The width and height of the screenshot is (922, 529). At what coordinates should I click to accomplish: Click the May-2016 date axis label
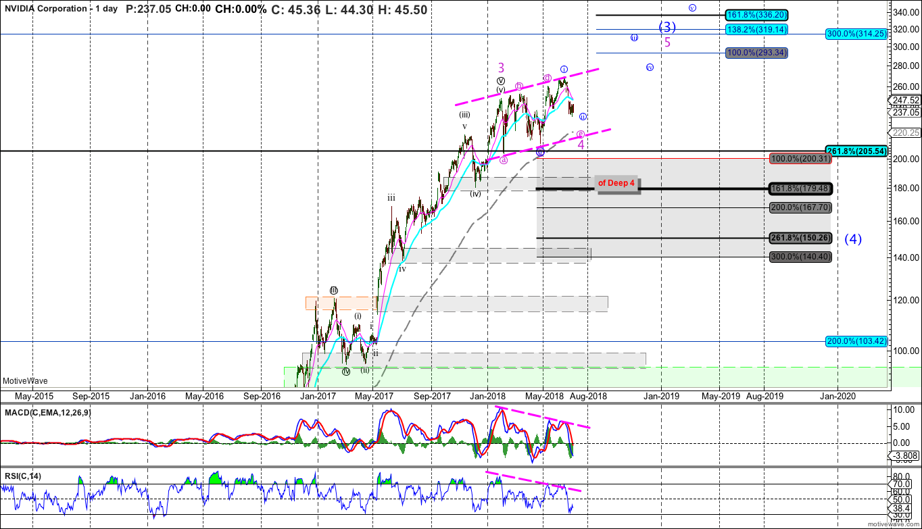[204, 397]
